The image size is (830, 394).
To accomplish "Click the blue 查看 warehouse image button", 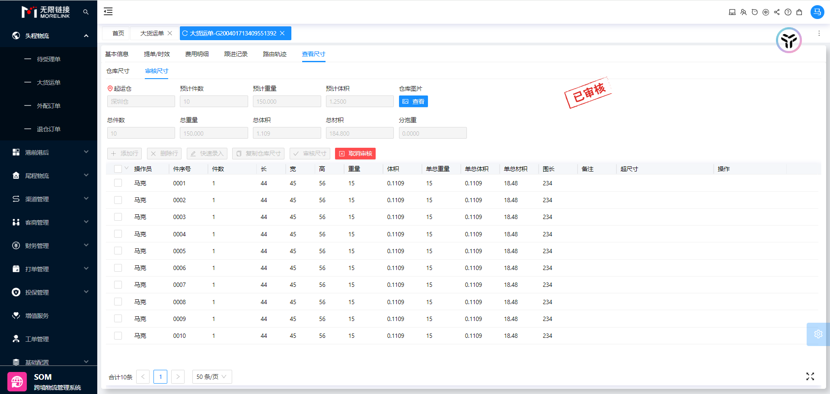I will (413, 102).
